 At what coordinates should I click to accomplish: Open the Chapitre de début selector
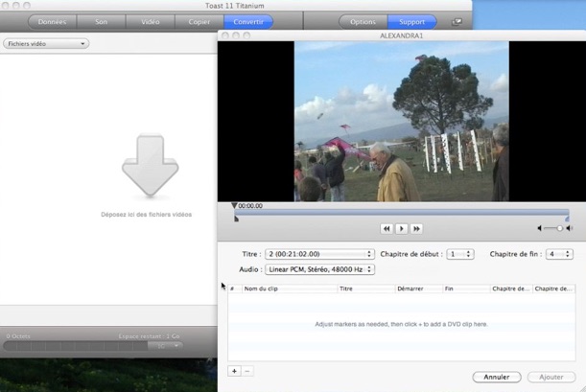(460, 254)
